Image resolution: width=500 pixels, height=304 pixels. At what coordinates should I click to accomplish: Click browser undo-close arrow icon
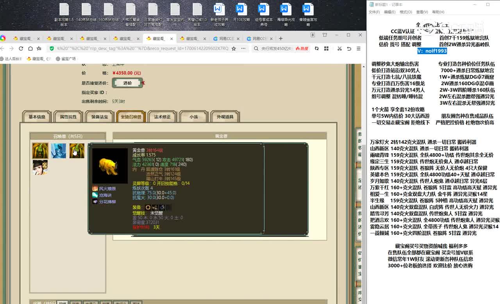349,48
